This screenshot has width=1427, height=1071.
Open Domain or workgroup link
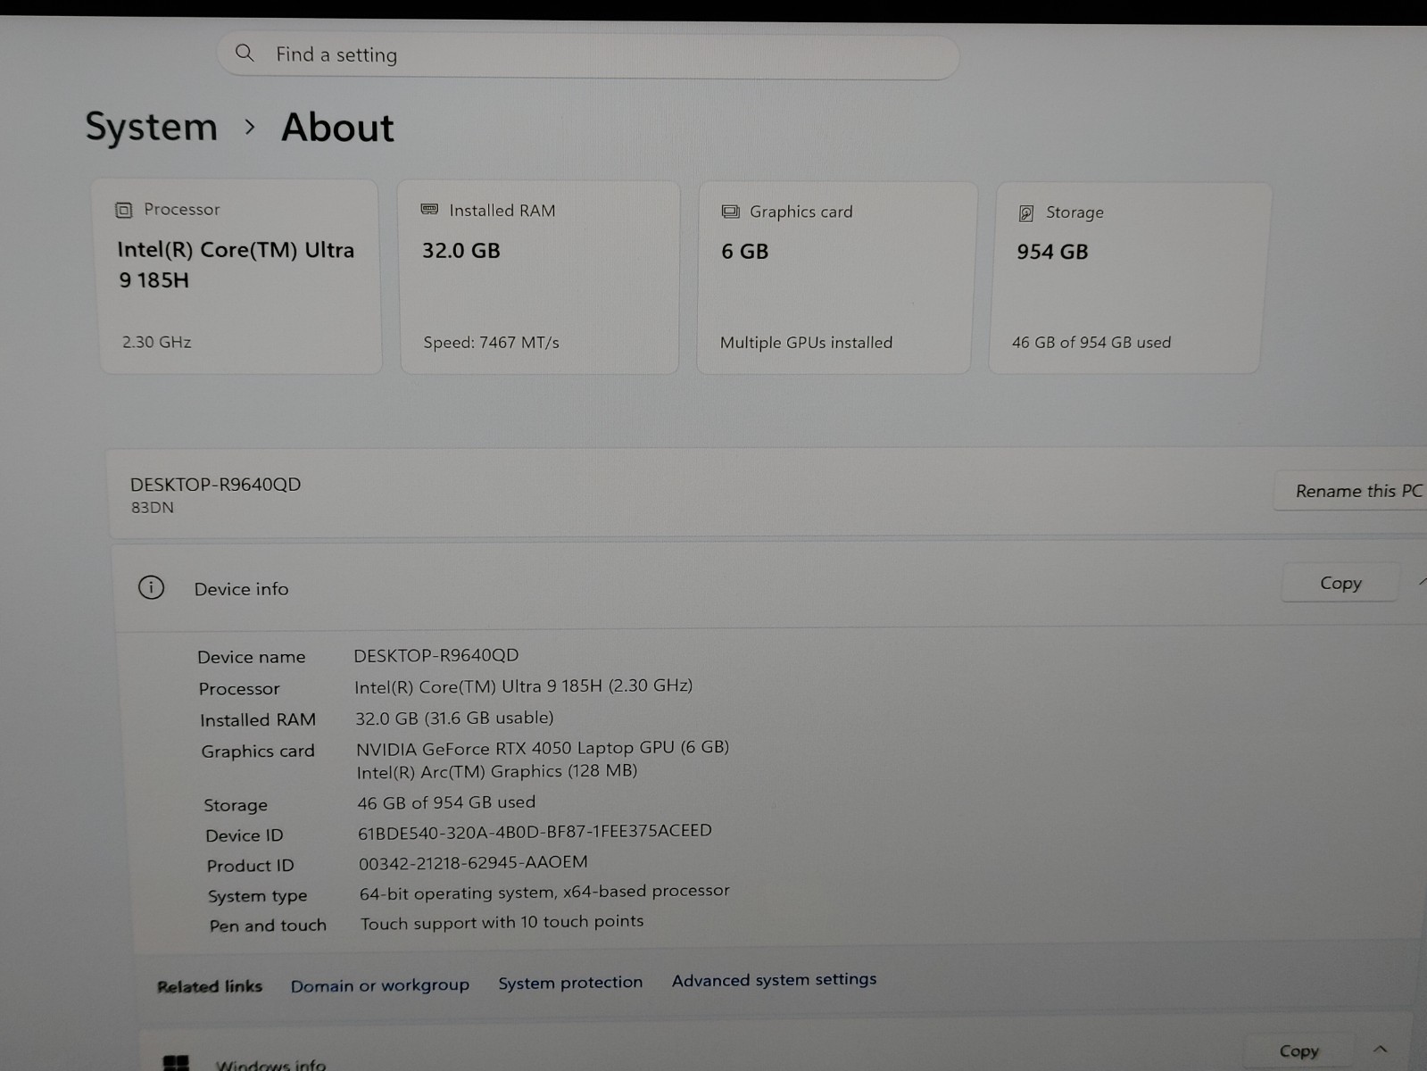click(x=379, y=985)
